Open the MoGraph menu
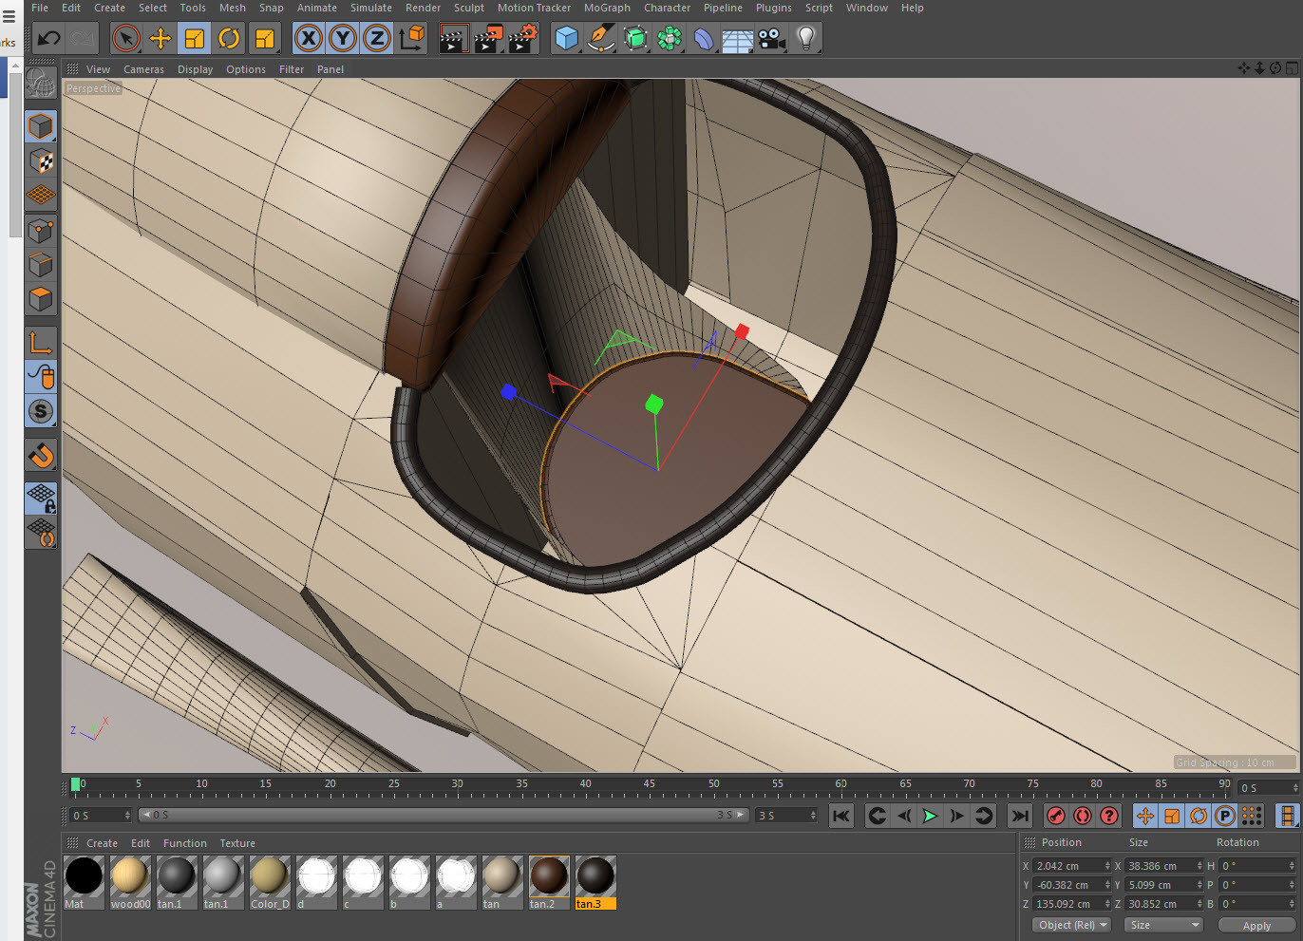This screenshot has width=1303, height=941. click(x=607, y=8)
